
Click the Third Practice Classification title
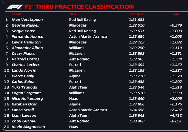[79, 7]
